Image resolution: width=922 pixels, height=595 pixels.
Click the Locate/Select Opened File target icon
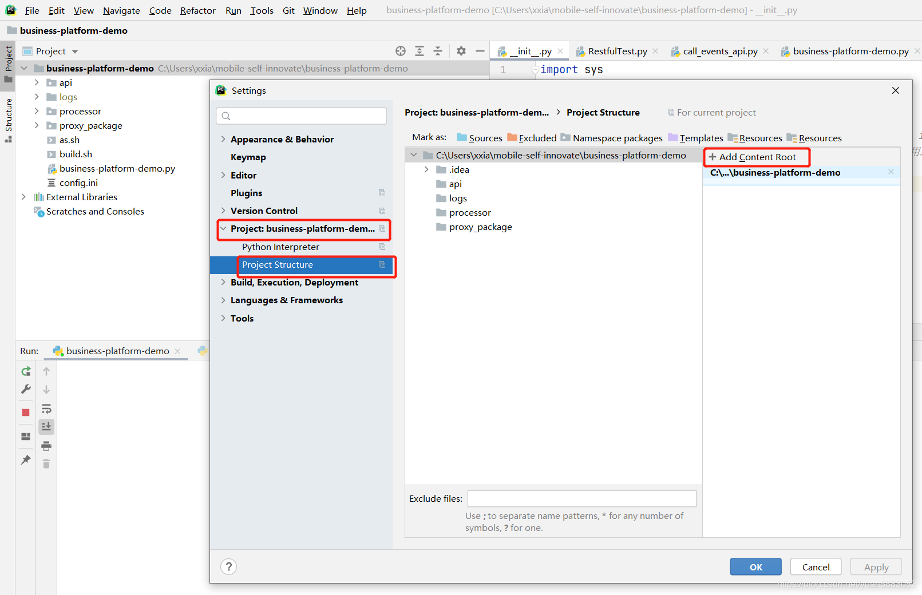point(401,51)
